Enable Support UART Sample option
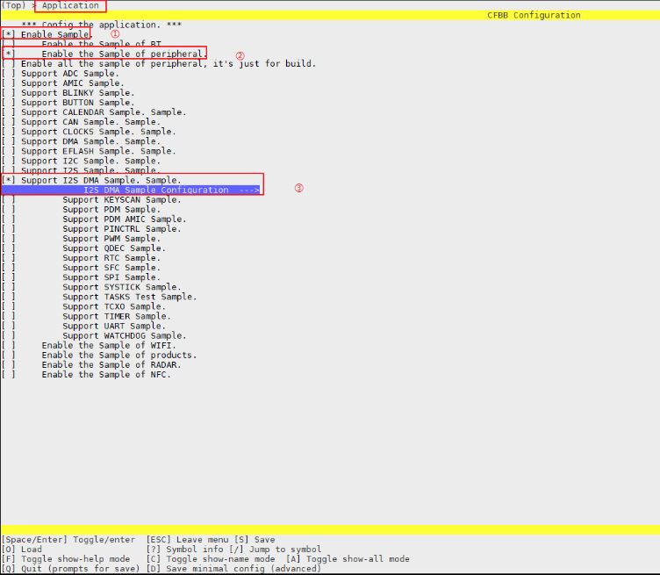The height and width of the screenshot is (575, 660). point(9,327)
